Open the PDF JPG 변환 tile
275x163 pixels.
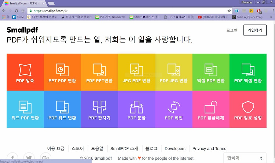(x=174, y=72)
